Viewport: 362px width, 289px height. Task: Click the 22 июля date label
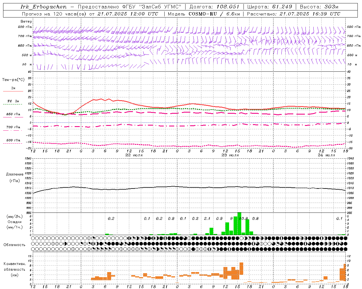[134, 155]
